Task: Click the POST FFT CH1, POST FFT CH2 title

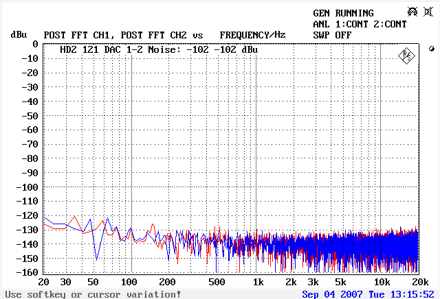Action: (x=115, y=35)
